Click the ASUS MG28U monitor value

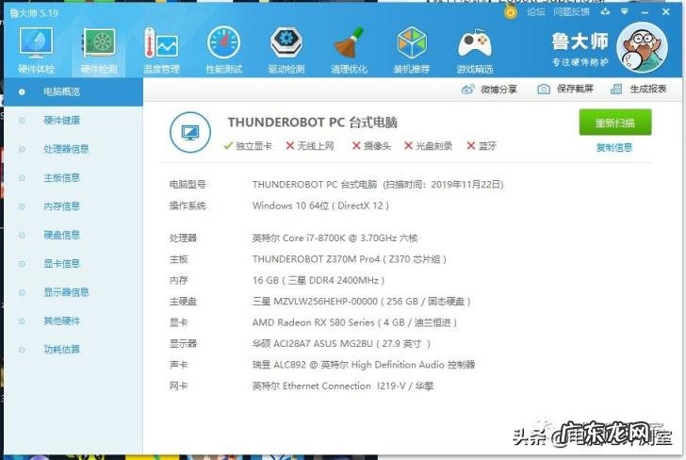341,343
